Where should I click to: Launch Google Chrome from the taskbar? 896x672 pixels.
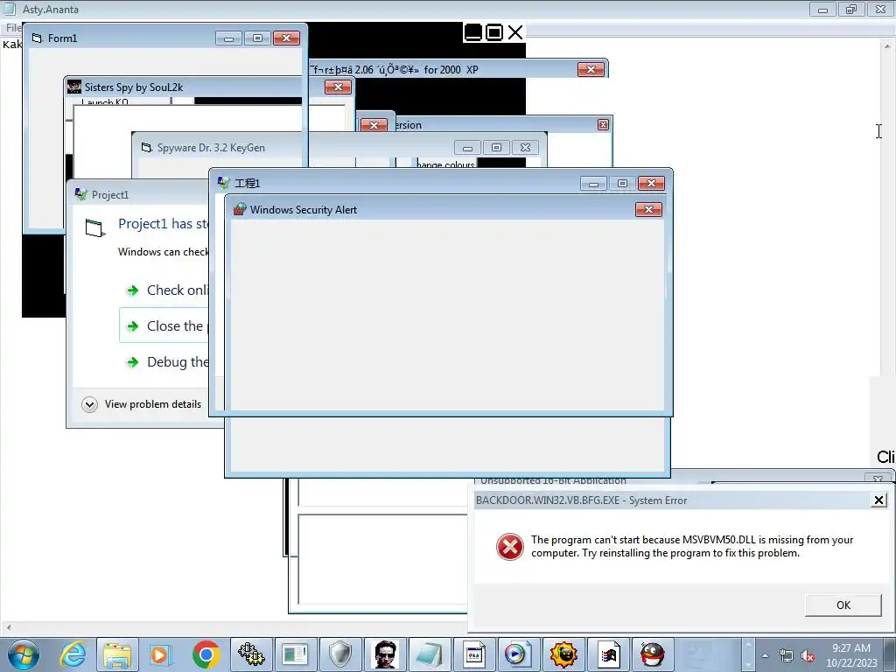coord(206,654)
